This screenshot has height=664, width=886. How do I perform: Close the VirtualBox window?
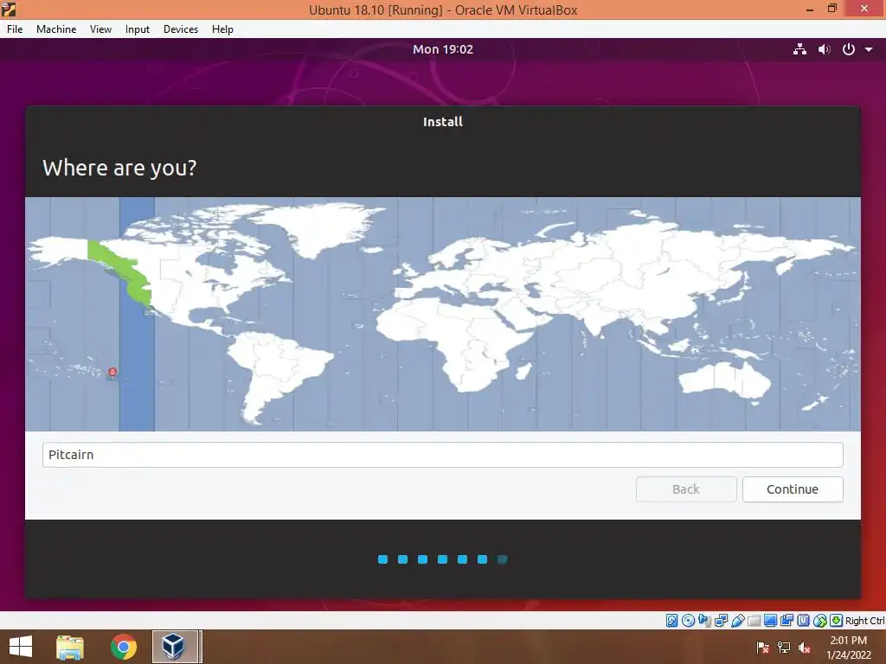click(864, 9)
